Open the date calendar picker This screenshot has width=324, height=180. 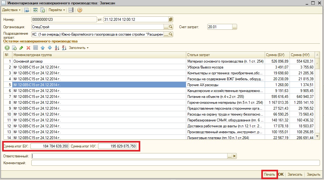click(171, 19)
